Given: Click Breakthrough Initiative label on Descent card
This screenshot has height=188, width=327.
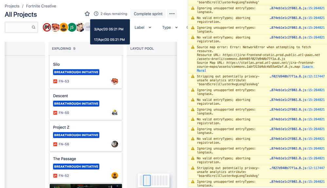Looking at the screenshot, I should (x=76, y=104).
